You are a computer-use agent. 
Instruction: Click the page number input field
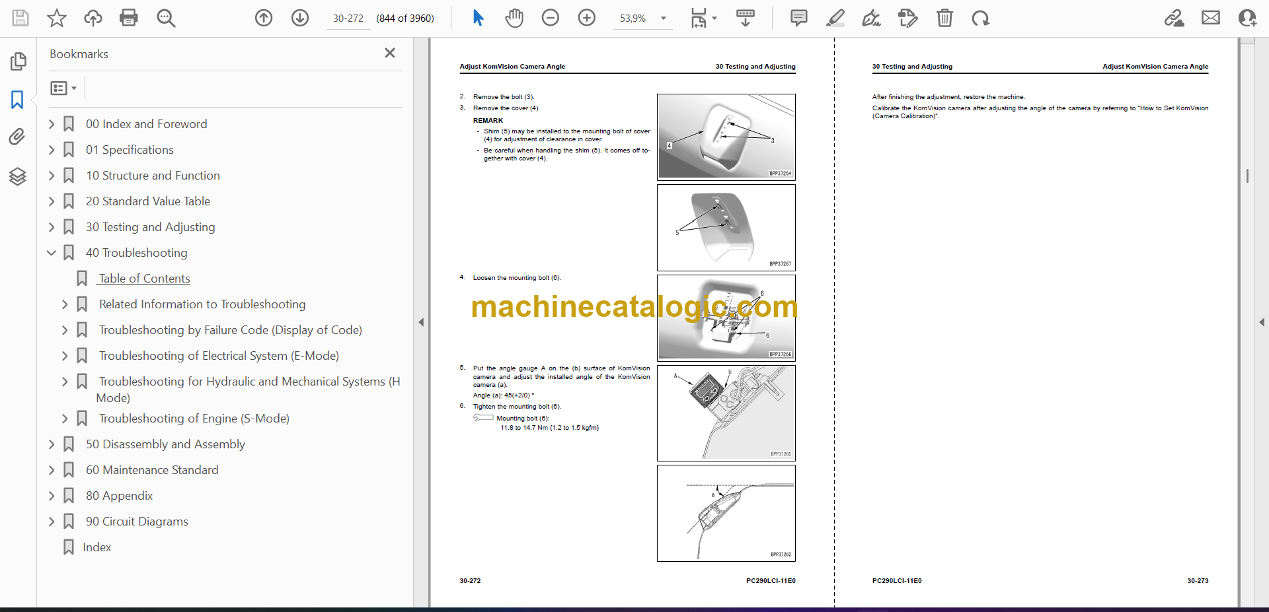click(x=348, y=18)
